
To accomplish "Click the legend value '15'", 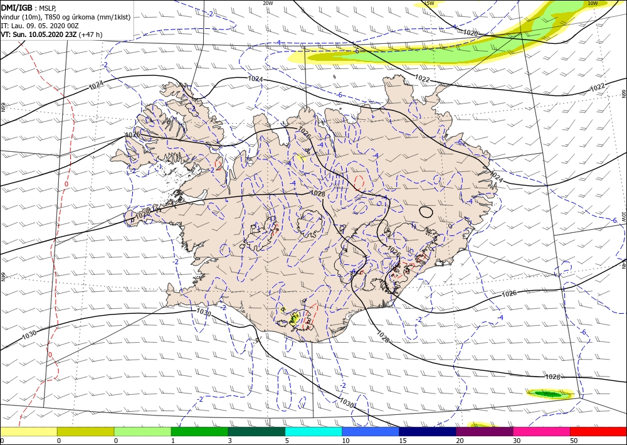I will pos(403,441).
